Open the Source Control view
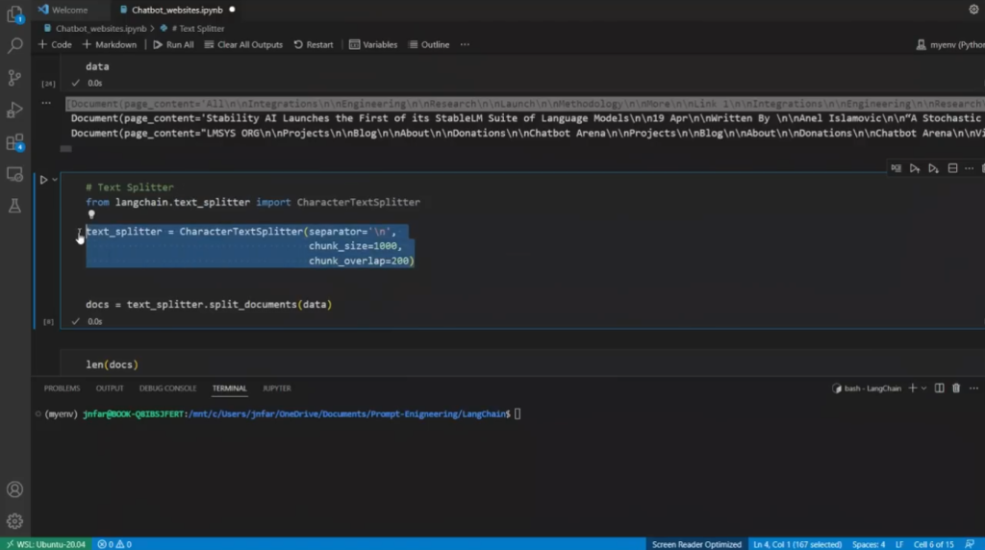The image size is (985, 550). click(x=14, y=78)
